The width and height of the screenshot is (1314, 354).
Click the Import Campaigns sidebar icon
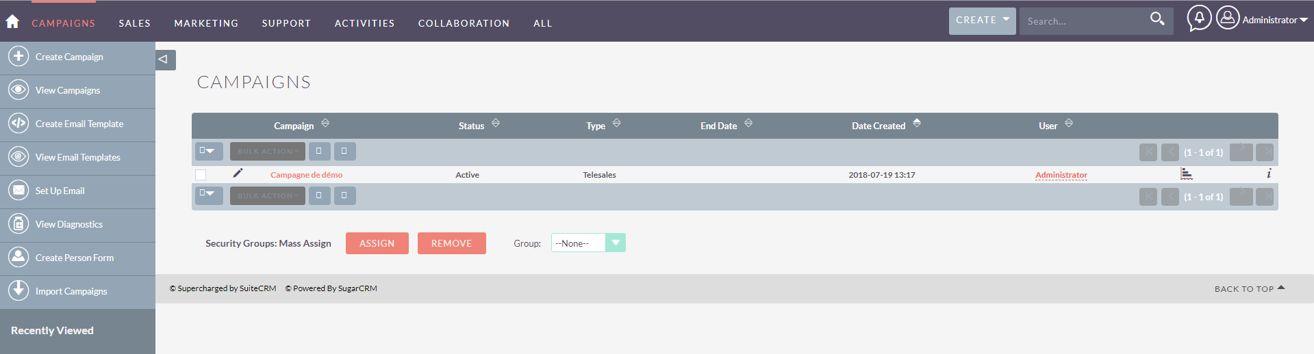pyautogui.click(x=18, y=290)
